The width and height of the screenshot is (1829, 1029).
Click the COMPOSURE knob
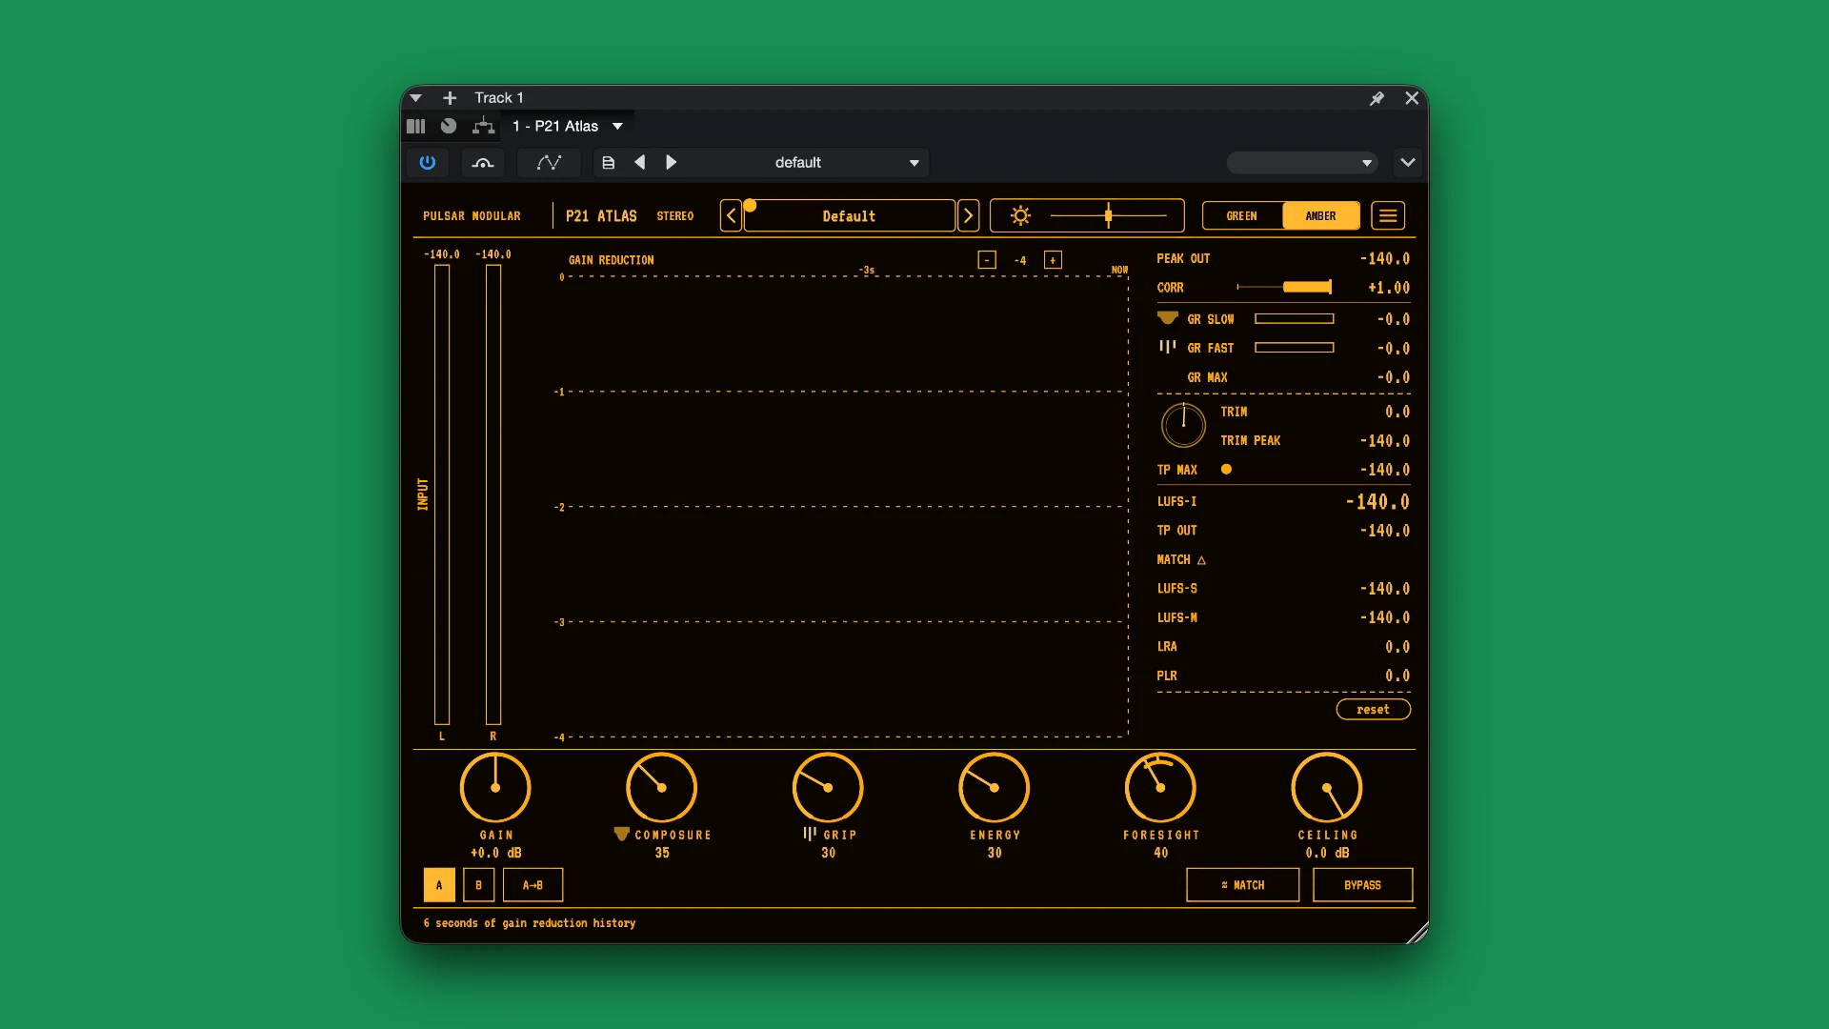point(661,788)
